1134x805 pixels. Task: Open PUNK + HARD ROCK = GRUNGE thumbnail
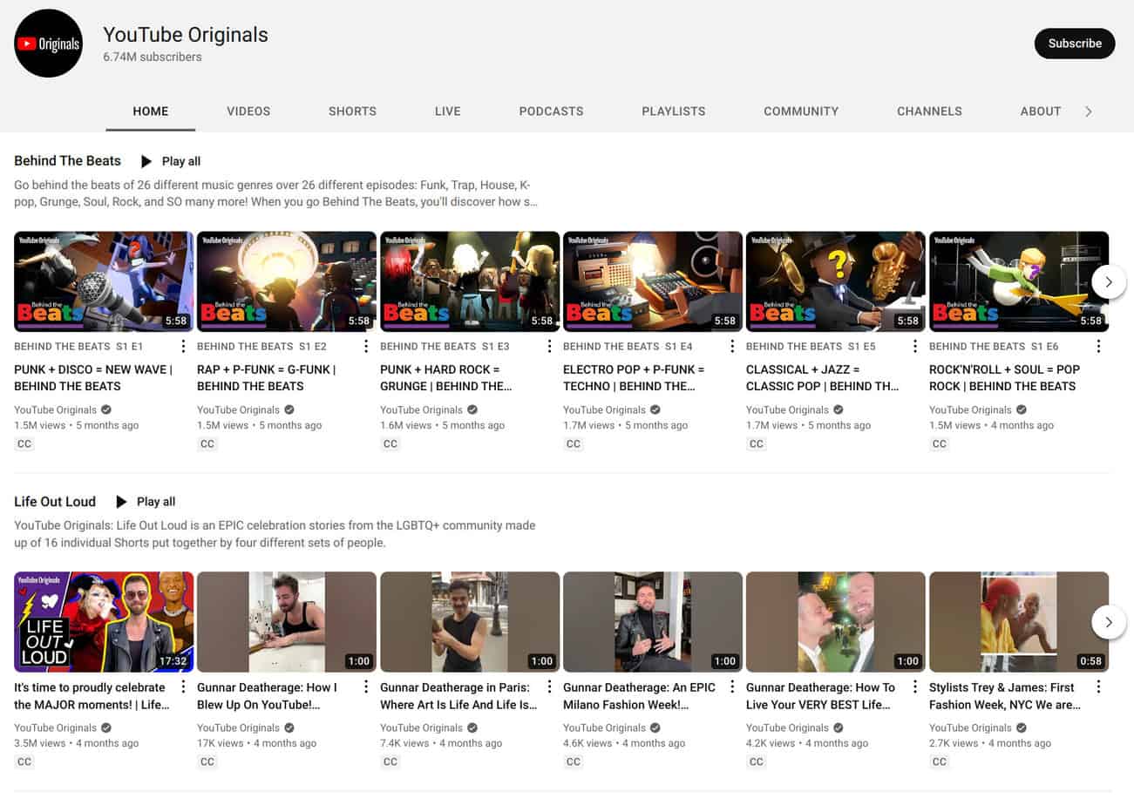coord(470,281)
